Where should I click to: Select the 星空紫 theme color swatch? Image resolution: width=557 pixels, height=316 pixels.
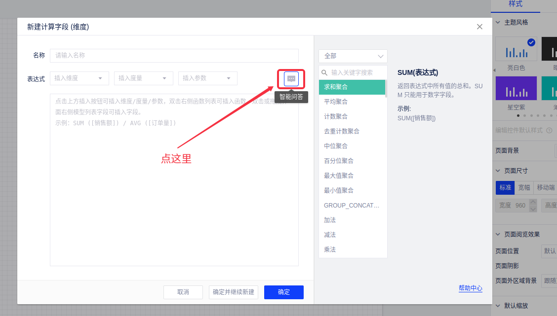(516, 89)
